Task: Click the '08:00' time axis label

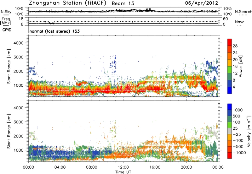Action: (x=91, y=167)
